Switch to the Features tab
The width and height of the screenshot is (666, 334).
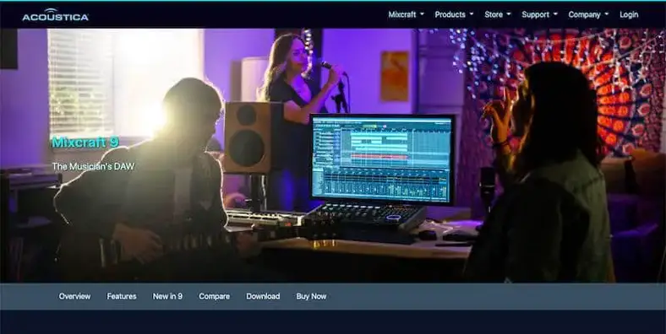point(122,296)
